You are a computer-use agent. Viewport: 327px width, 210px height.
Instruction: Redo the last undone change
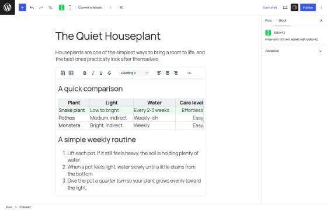coord(41,8)
